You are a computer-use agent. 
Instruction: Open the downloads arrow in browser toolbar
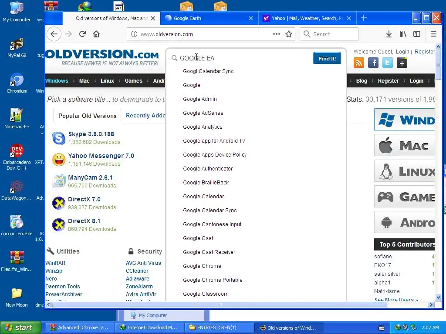[389, 34]
